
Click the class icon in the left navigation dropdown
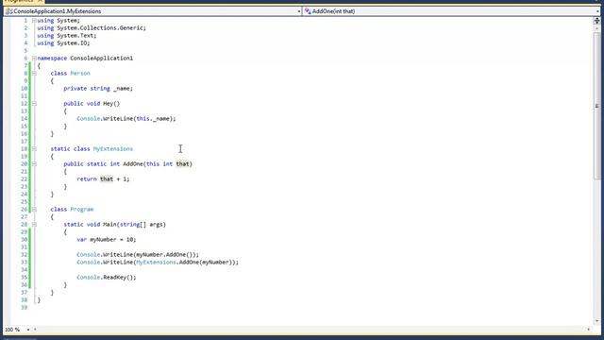8,11
